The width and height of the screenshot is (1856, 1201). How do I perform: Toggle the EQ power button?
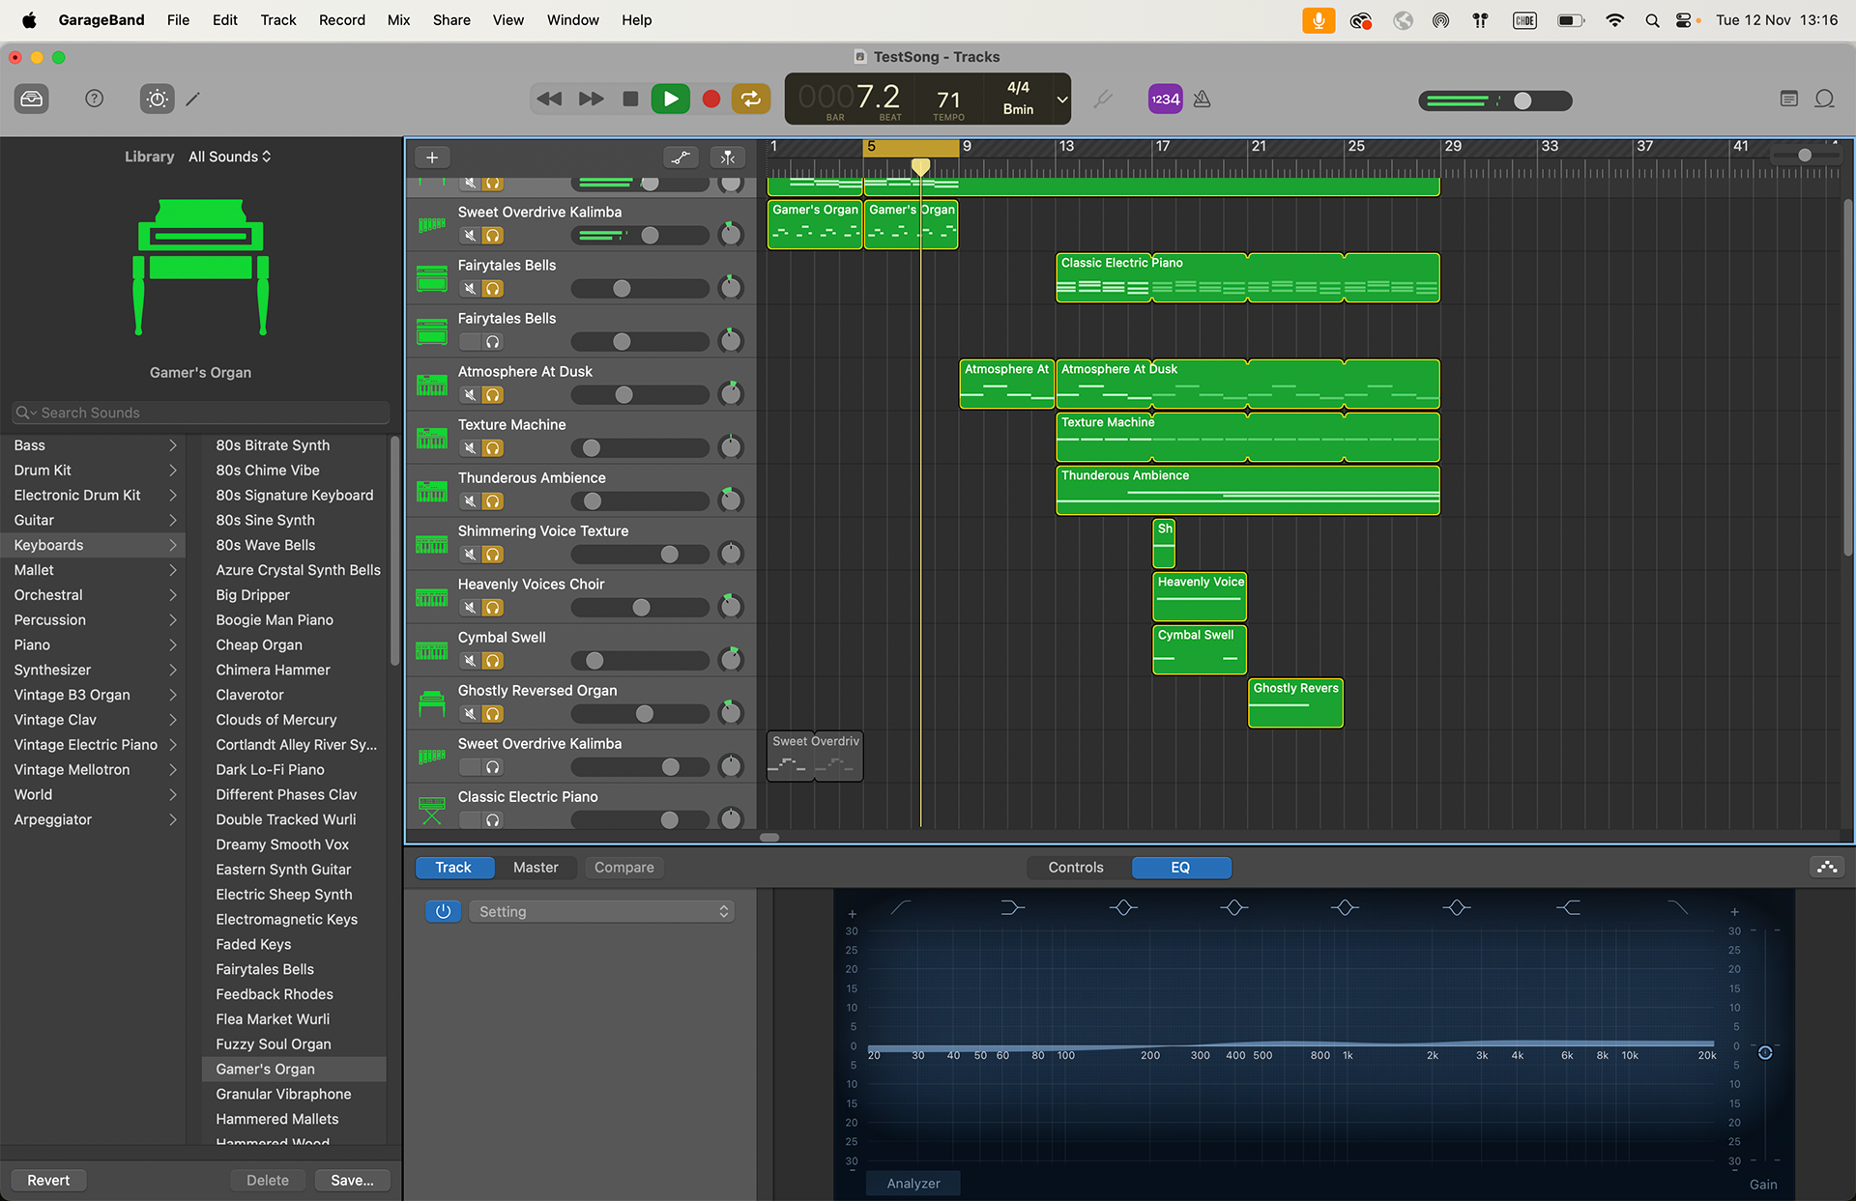click(x=444, y=911)
